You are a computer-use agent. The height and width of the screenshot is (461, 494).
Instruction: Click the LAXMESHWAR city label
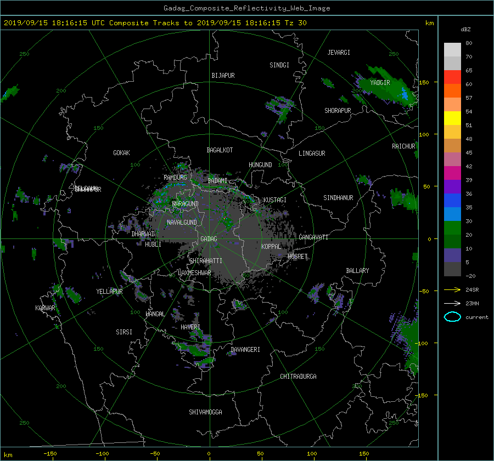coord(194,273)
